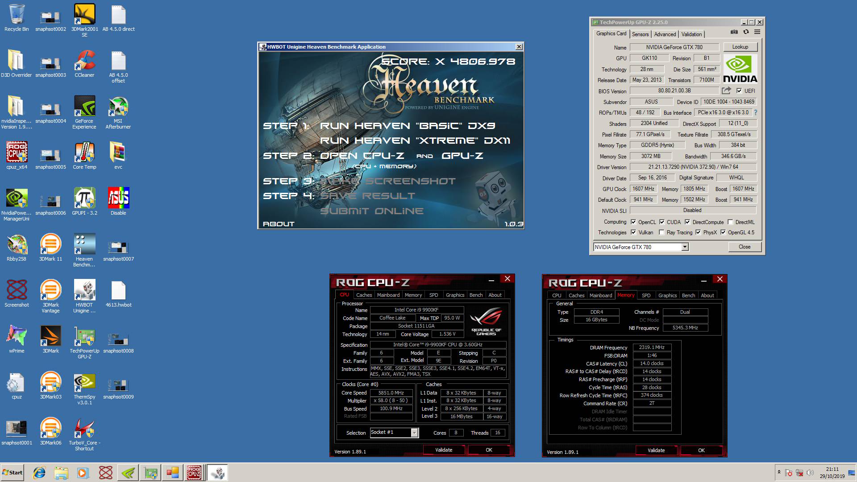Viewport: 857px width, 482px height.
Task: Open the ASUS Disable desktop icon
Action: (x=118, y=202)
